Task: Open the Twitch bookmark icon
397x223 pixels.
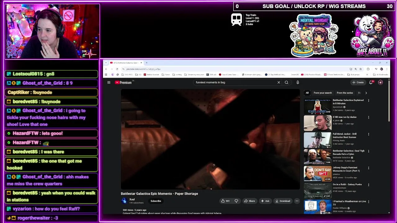Action: [x=113, y=75]
